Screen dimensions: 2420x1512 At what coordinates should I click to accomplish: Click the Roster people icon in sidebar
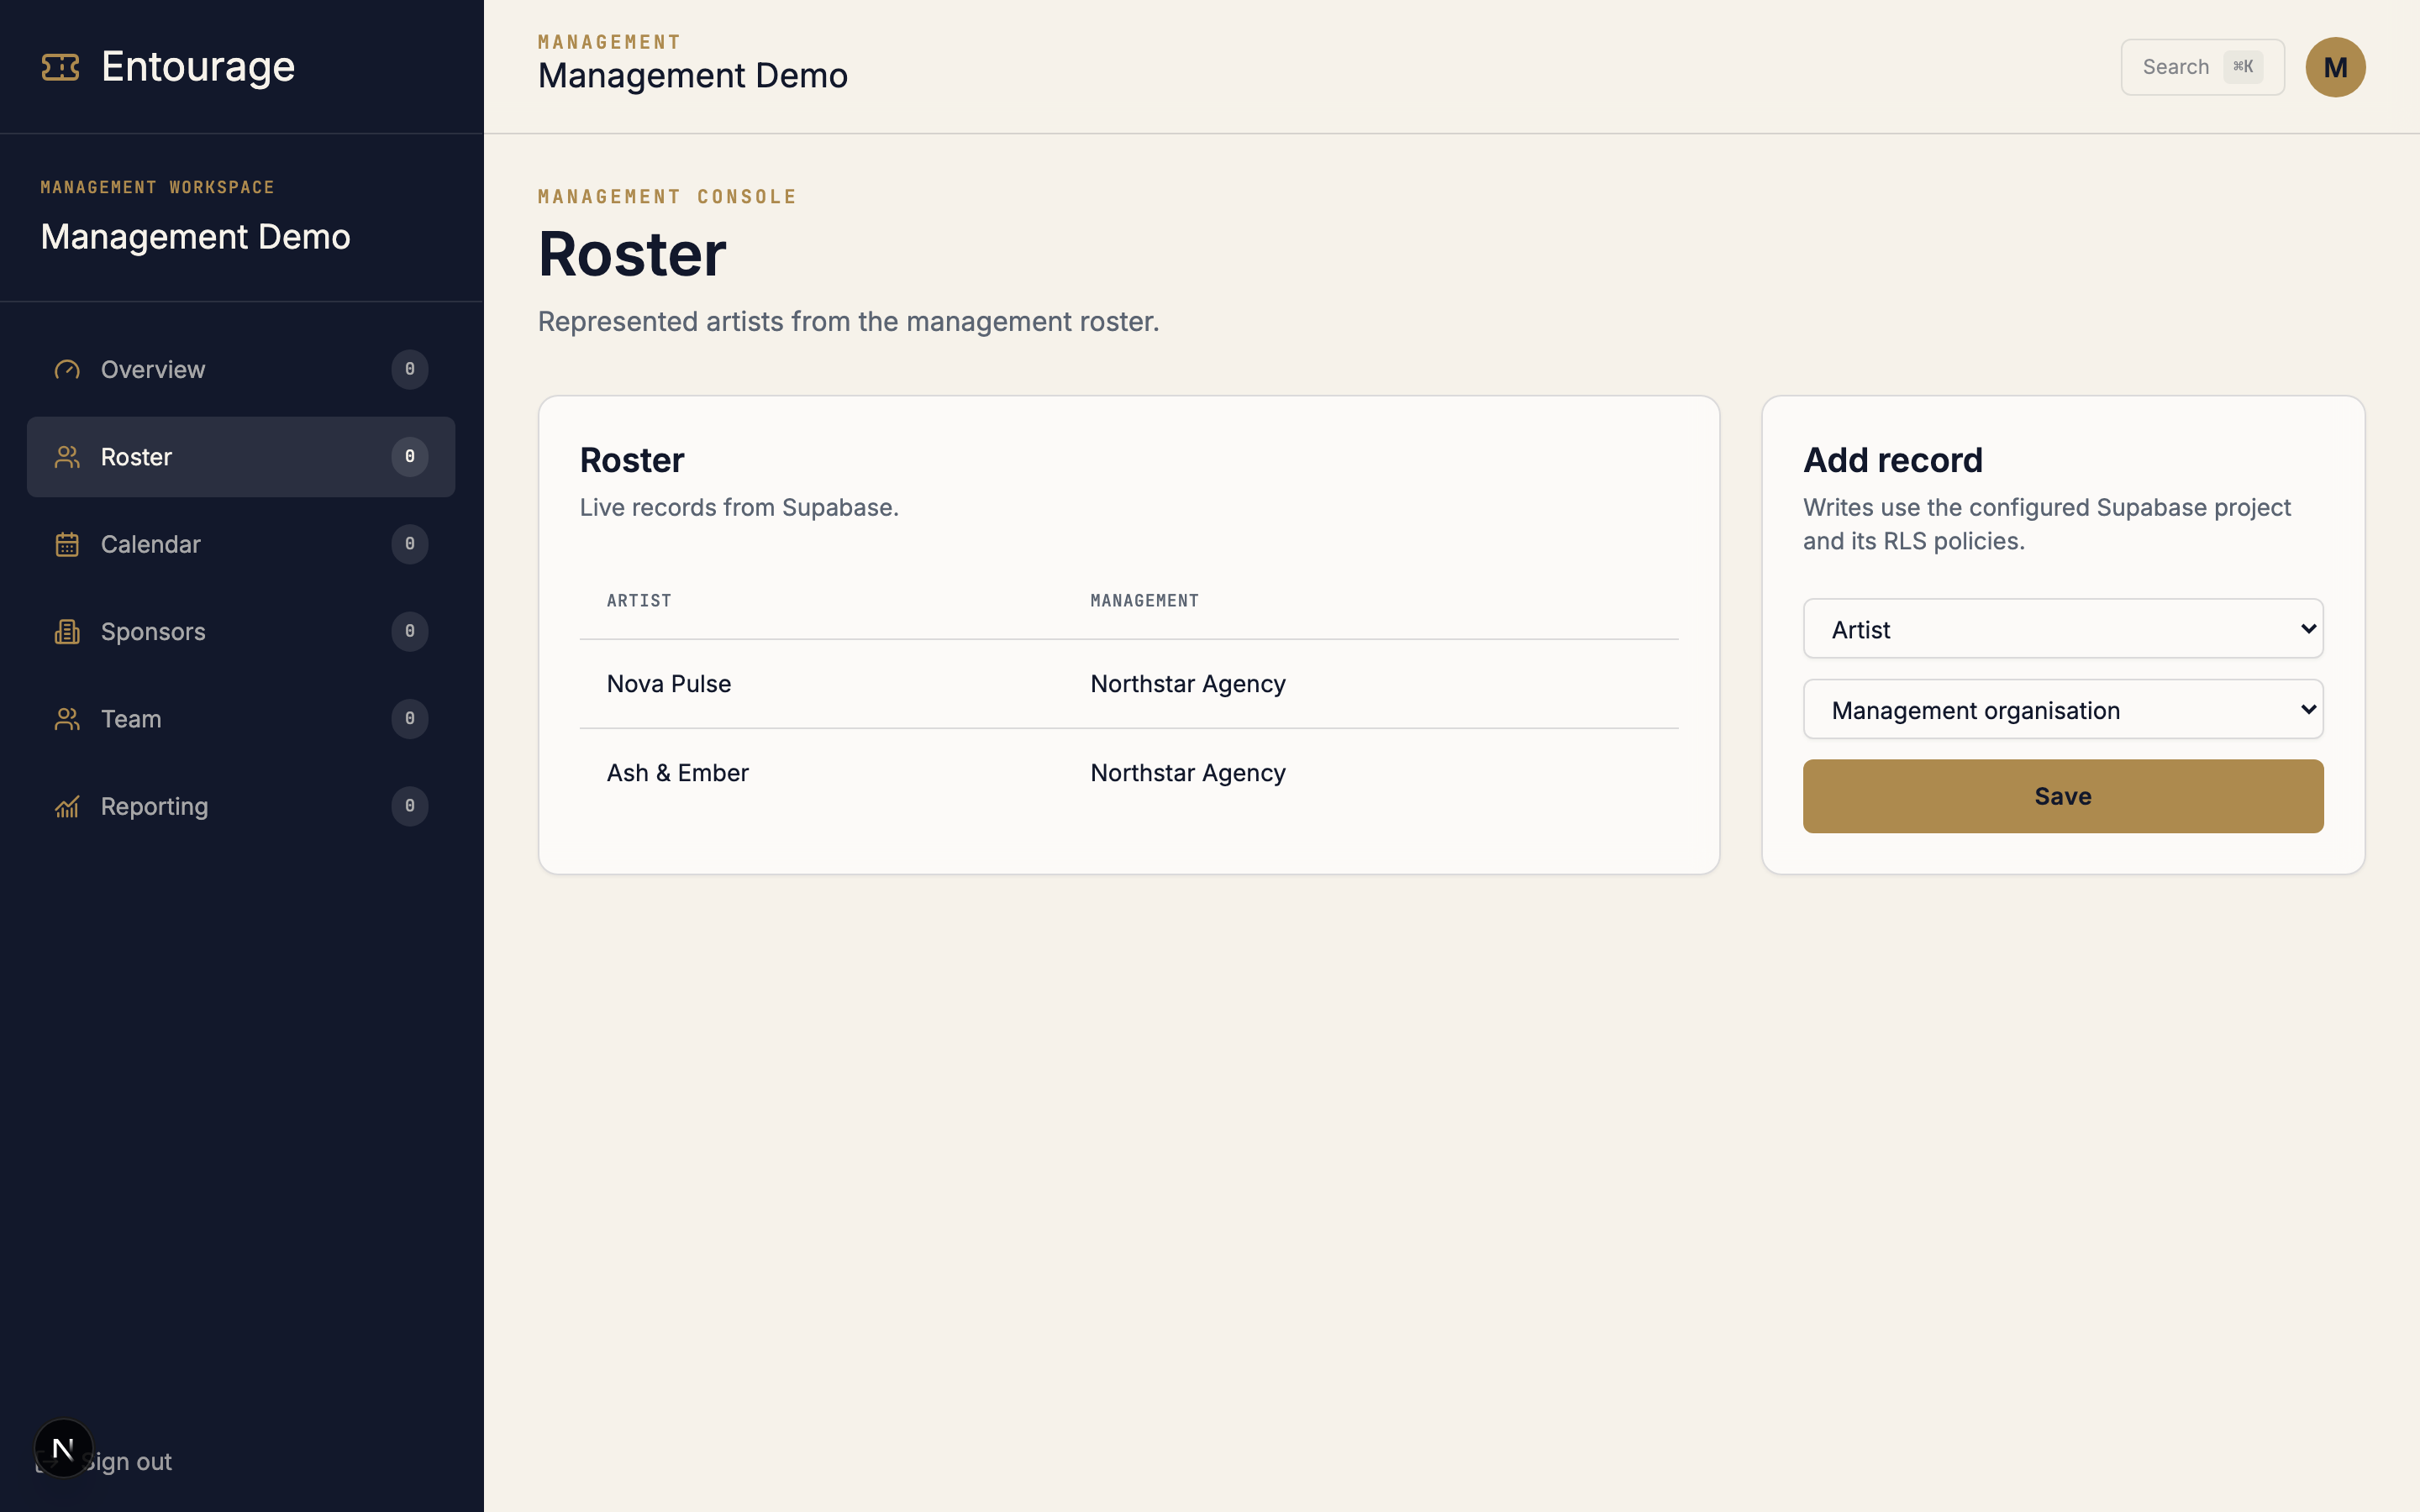67,457
